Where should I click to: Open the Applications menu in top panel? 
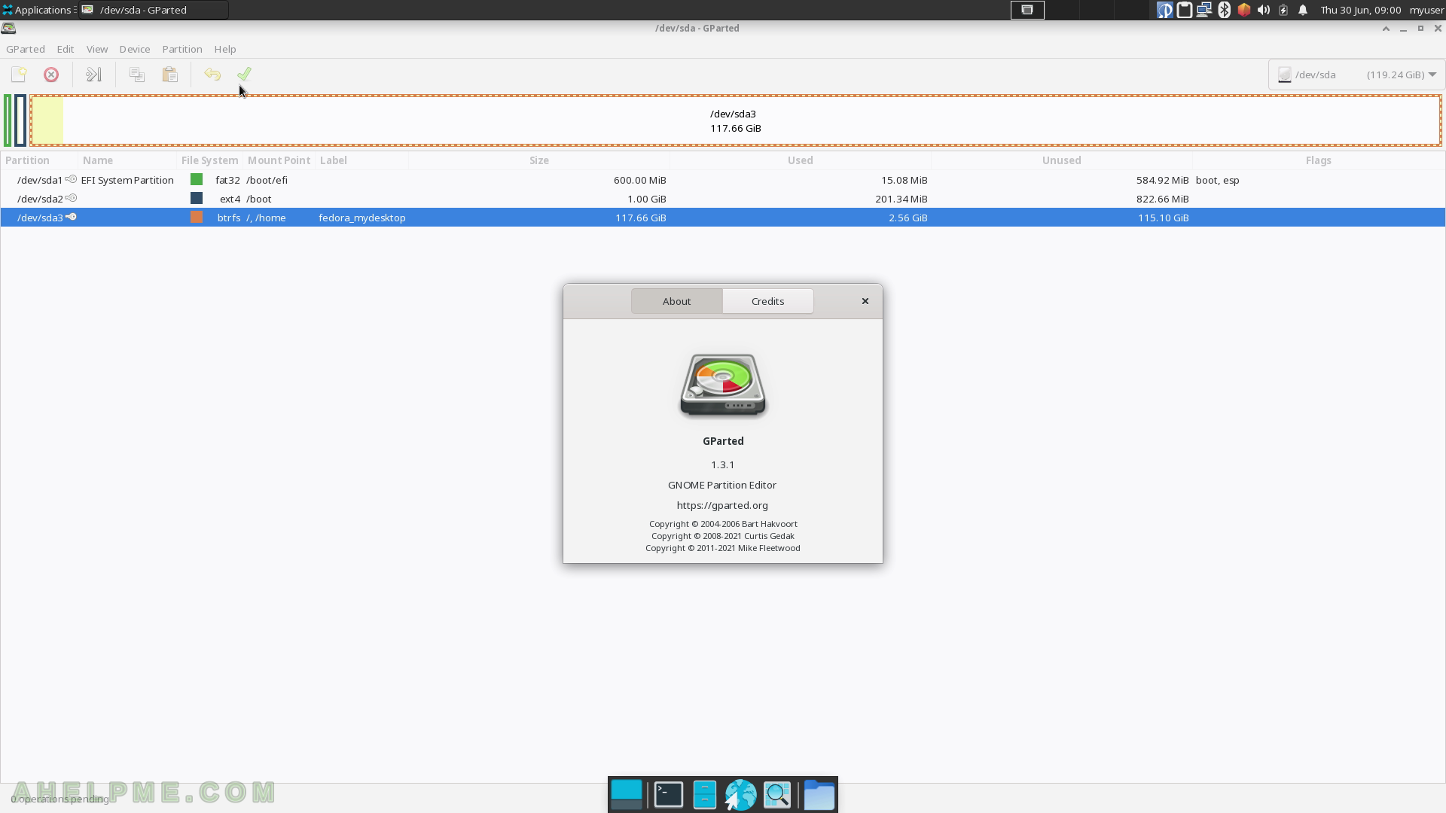coord(37,10)
